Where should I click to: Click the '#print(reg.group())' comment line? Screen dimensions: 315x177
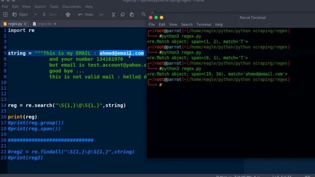pyautogui.click(x=35, y=123)
